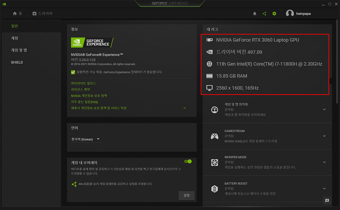340x210 pixels.
Task: Click the driver download icon
Action: point(35,13)
